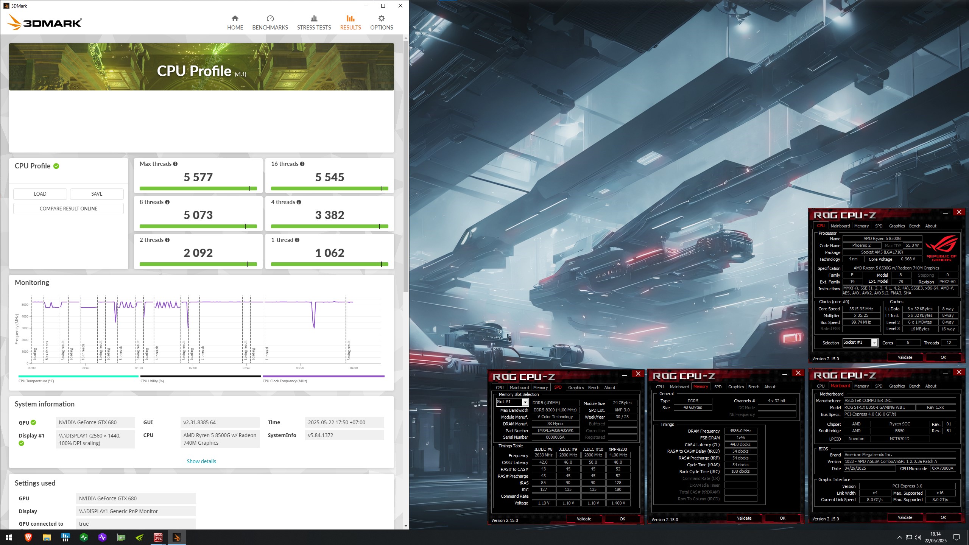Click the info icon beside 4 threads
This screenshot has height=545, width=969.
point(299,202)
